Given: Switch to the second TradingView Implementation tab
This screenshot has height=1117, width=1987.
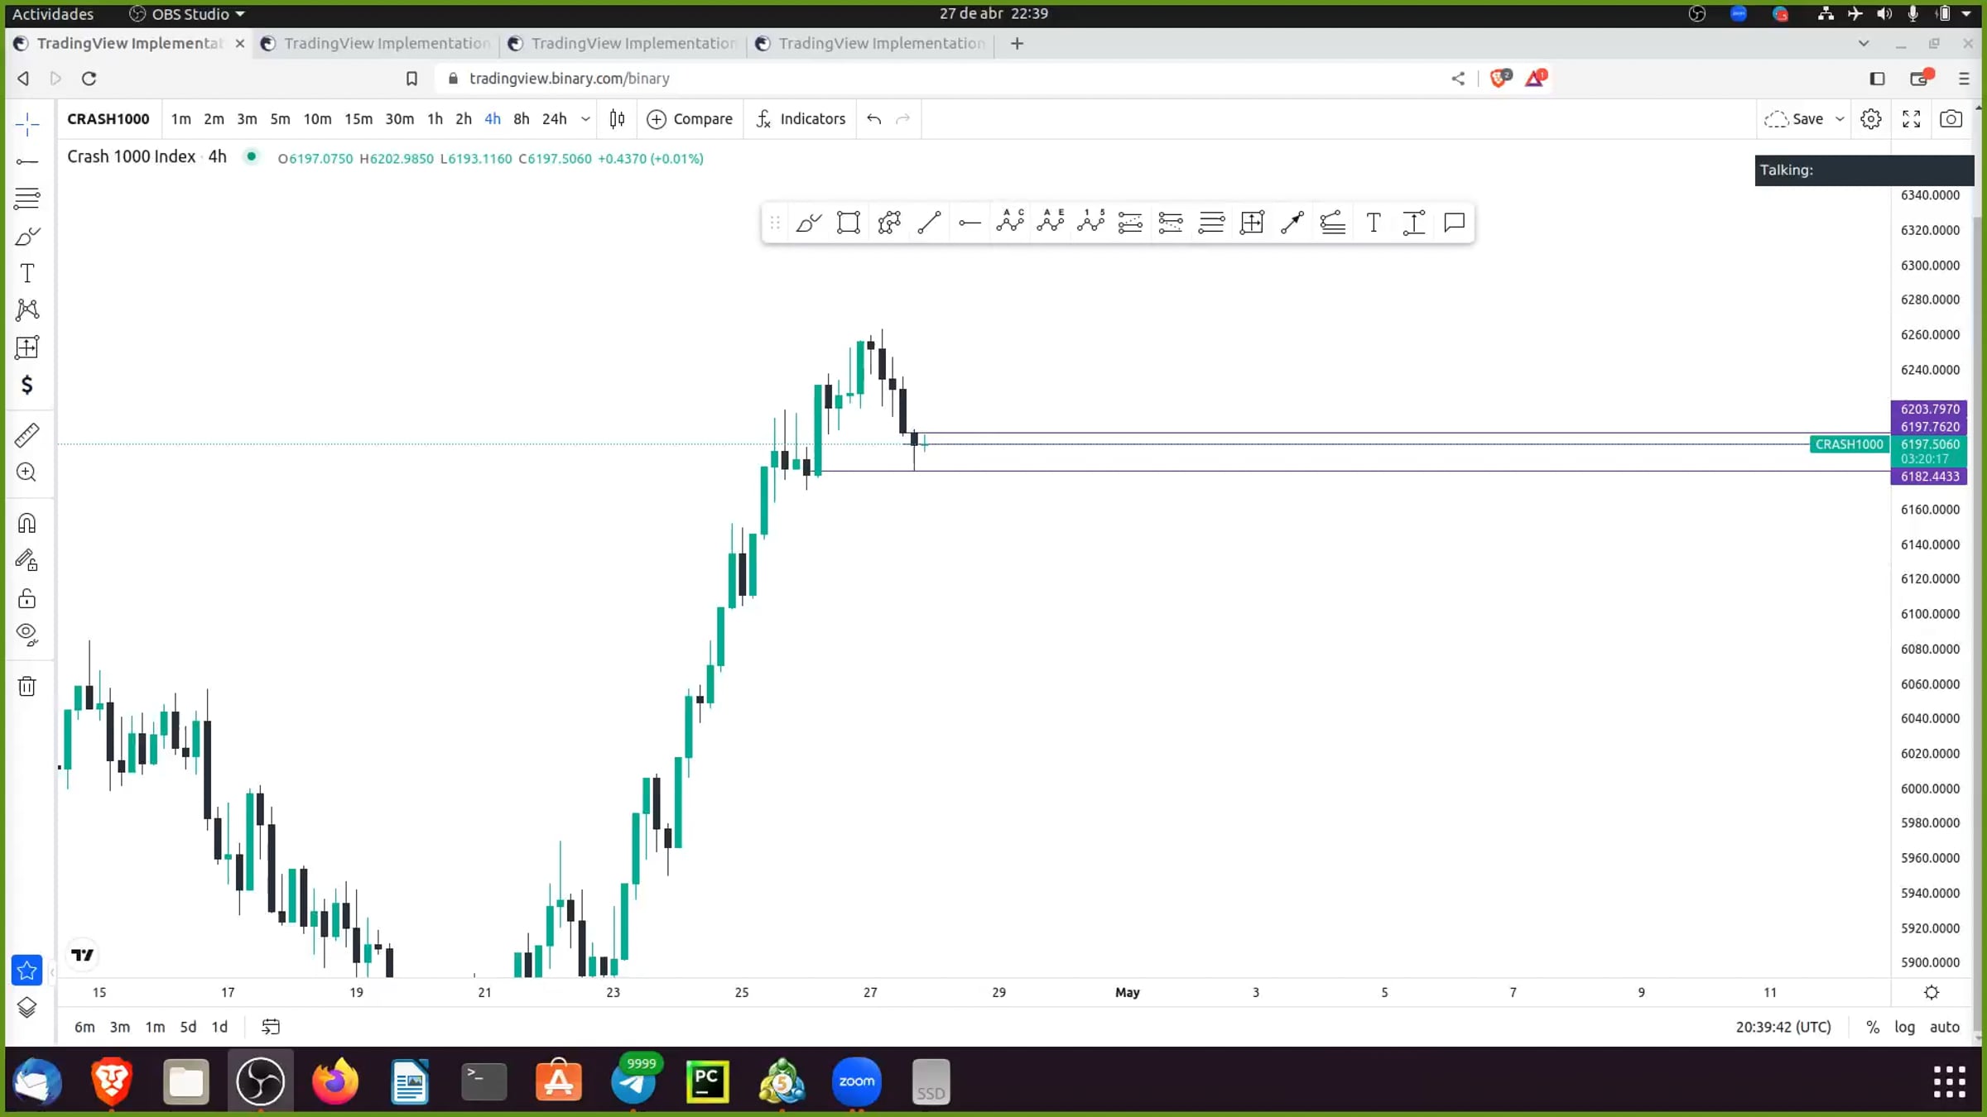Looking at the screenshot, I should (385, 43).
